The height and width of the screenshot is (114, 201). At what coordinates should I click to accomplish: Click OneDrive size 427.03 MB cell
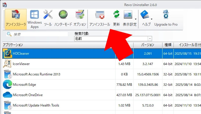(x=124, y=95)
